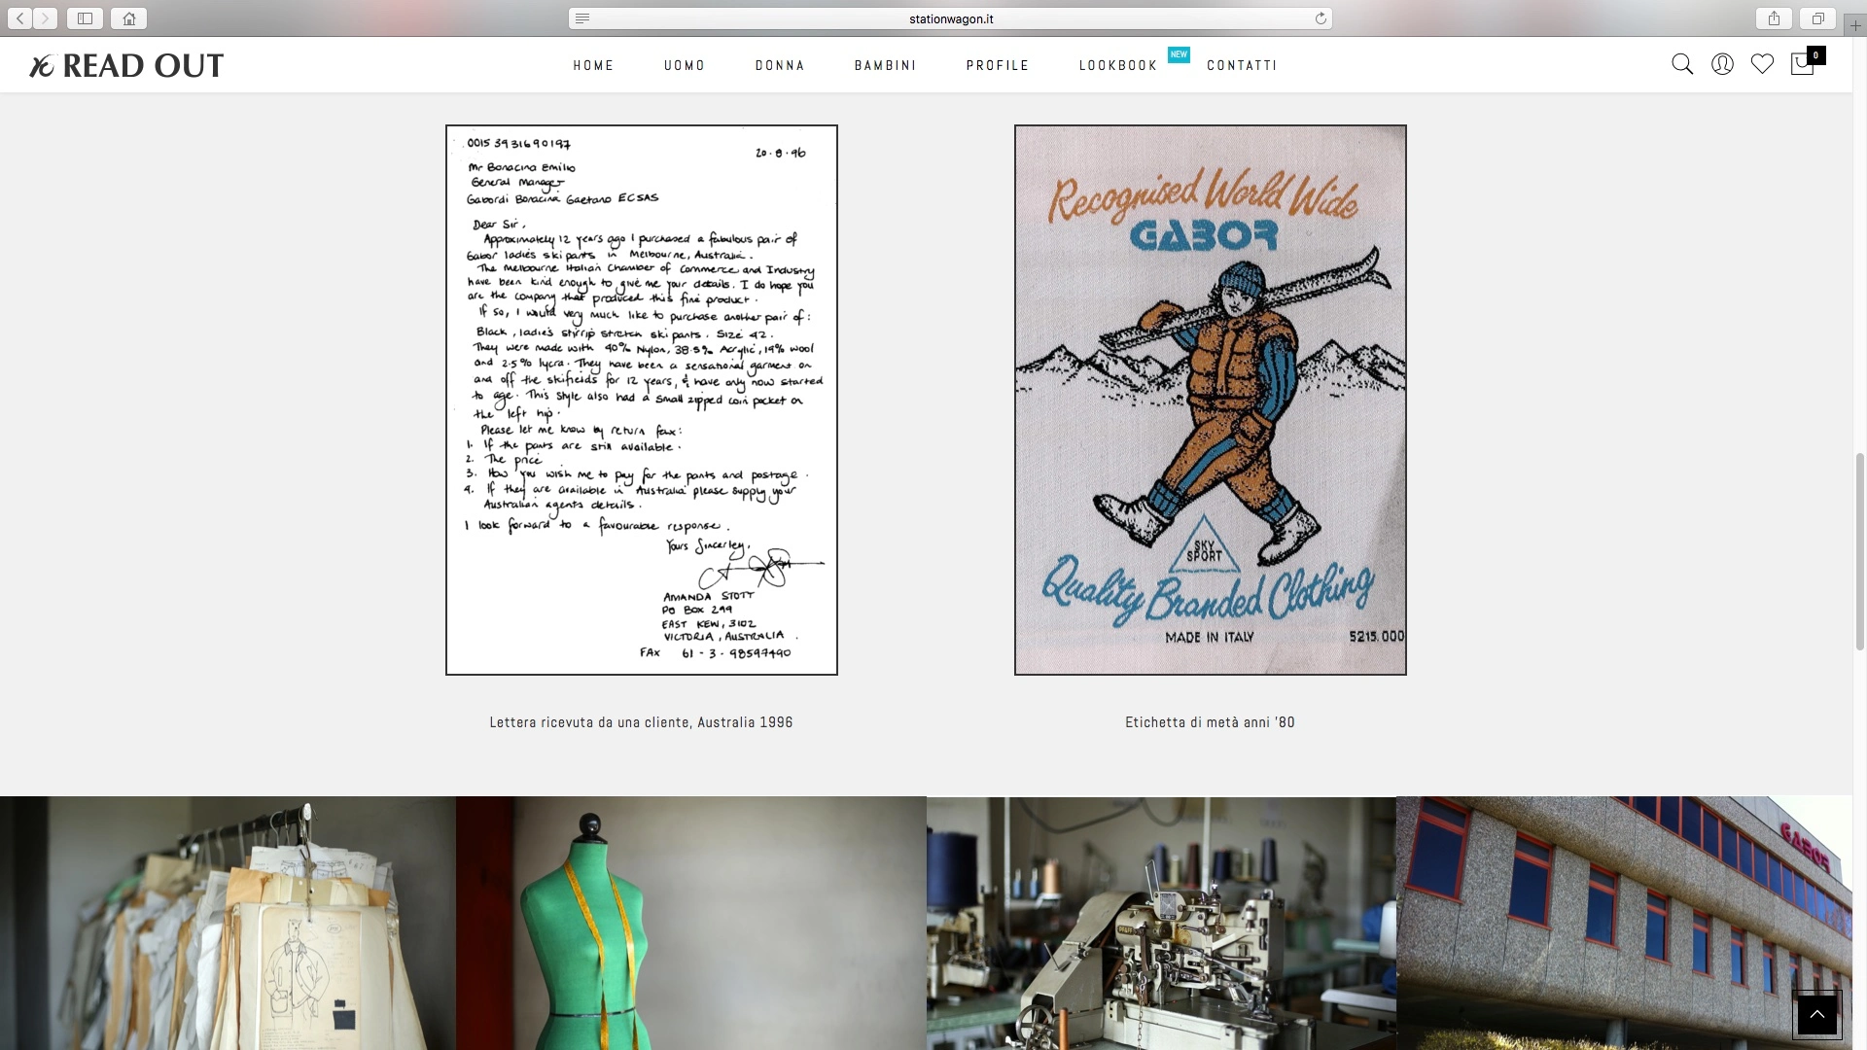Go back to the previous page

click(x=19, y=18)
